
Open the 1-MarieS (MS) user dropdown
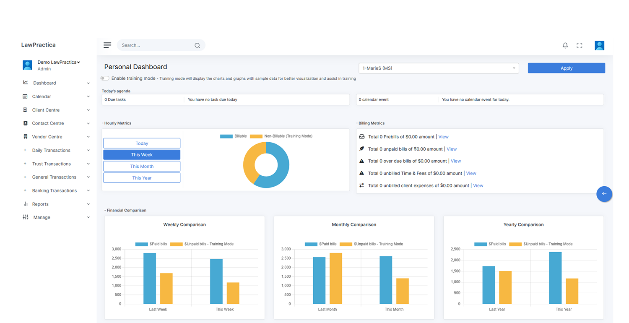pyautogui.click(x=438, y=68)
